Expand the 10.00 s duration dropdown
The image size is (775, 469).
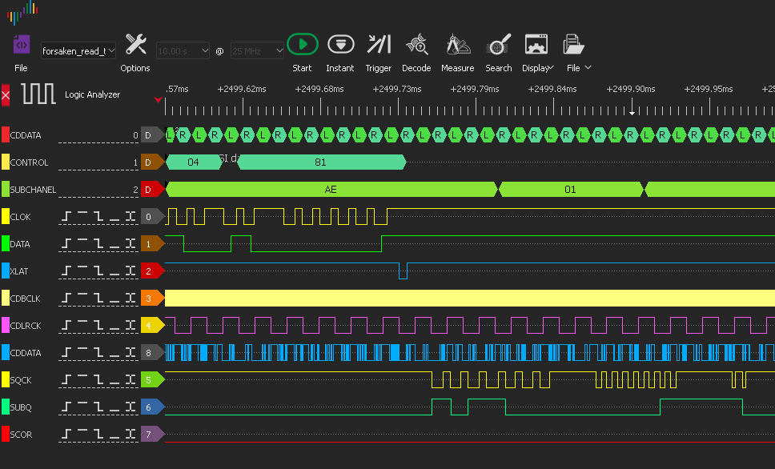[183, 50]
